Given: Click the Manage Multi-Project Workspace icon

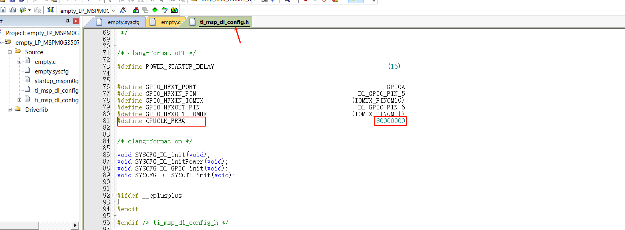Looking at the screenshot, I should pyautogui.click(x=145, y=10).
